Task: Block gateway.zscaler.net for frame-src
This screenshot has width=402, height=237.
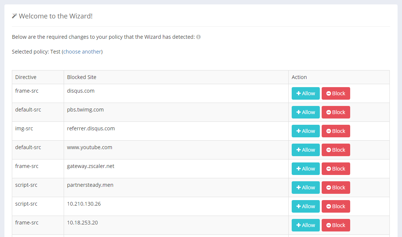Action: 336,169
